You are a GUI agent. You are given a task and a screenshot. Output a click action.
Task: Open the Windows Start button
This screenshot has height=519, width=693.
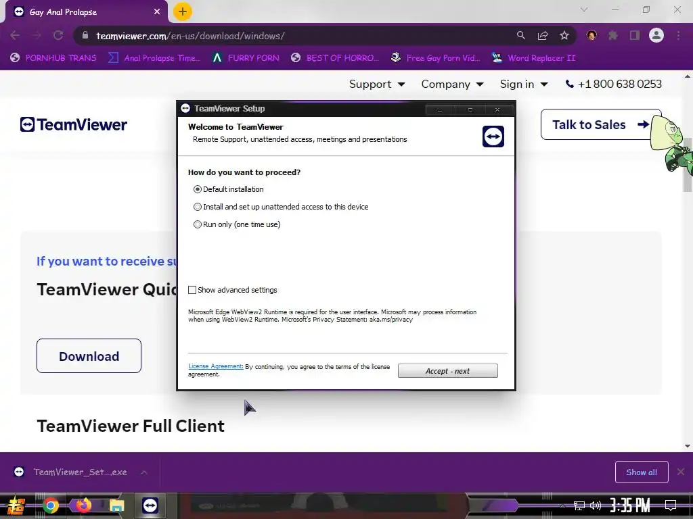point(16,505)
